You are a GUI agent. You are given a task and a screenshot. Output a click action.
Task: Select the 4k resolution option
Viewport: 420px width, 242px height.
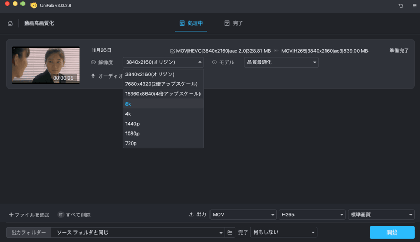tap(163, 114)
